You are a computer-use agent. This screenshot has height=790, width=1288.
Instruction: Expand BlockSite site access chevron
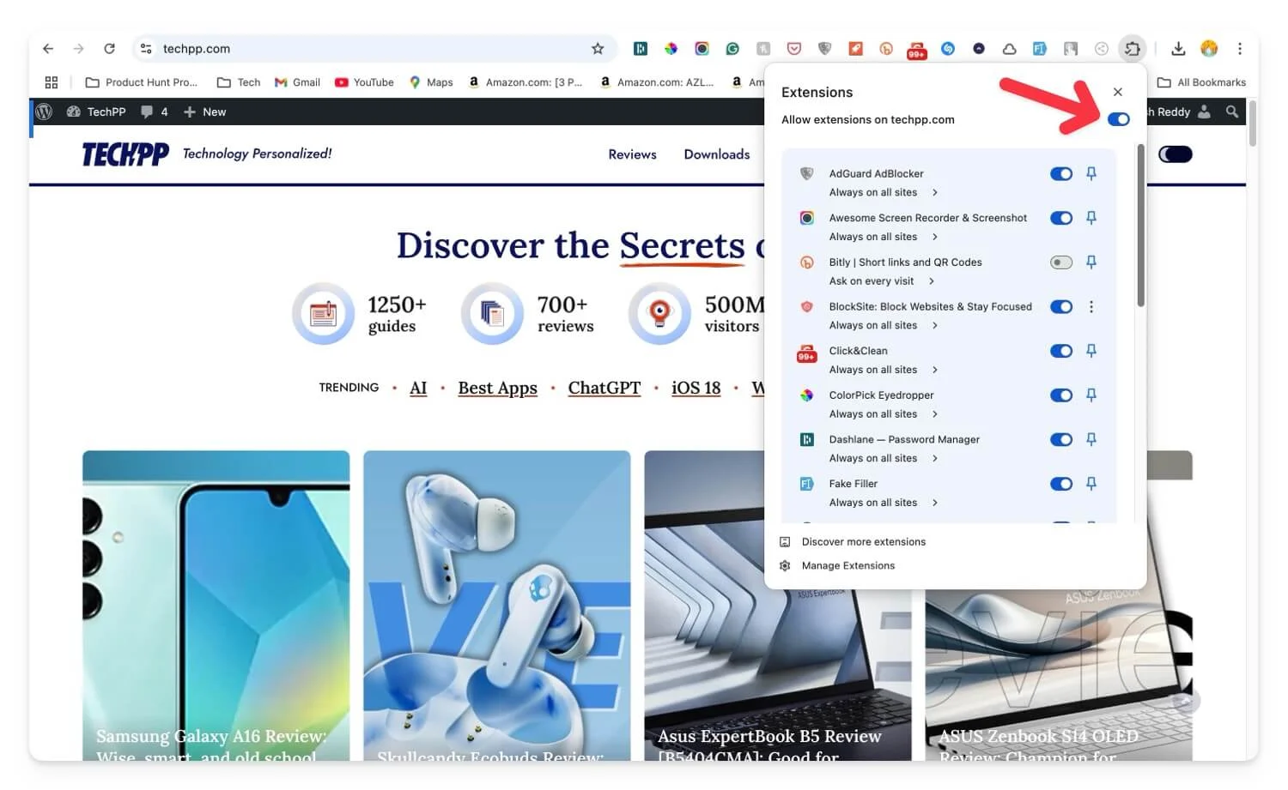tap(935, 325)
